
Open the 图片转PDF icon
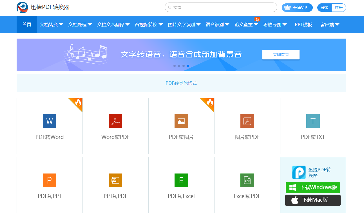(x=247, y=121)
